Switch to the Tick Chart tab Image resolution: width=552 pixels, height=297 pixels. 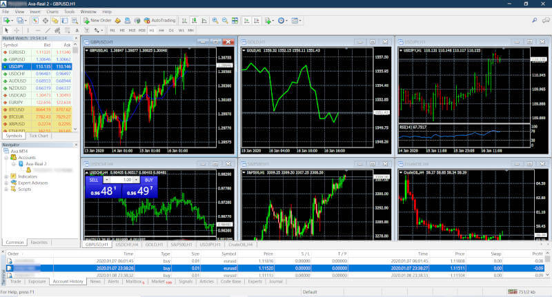39,136
